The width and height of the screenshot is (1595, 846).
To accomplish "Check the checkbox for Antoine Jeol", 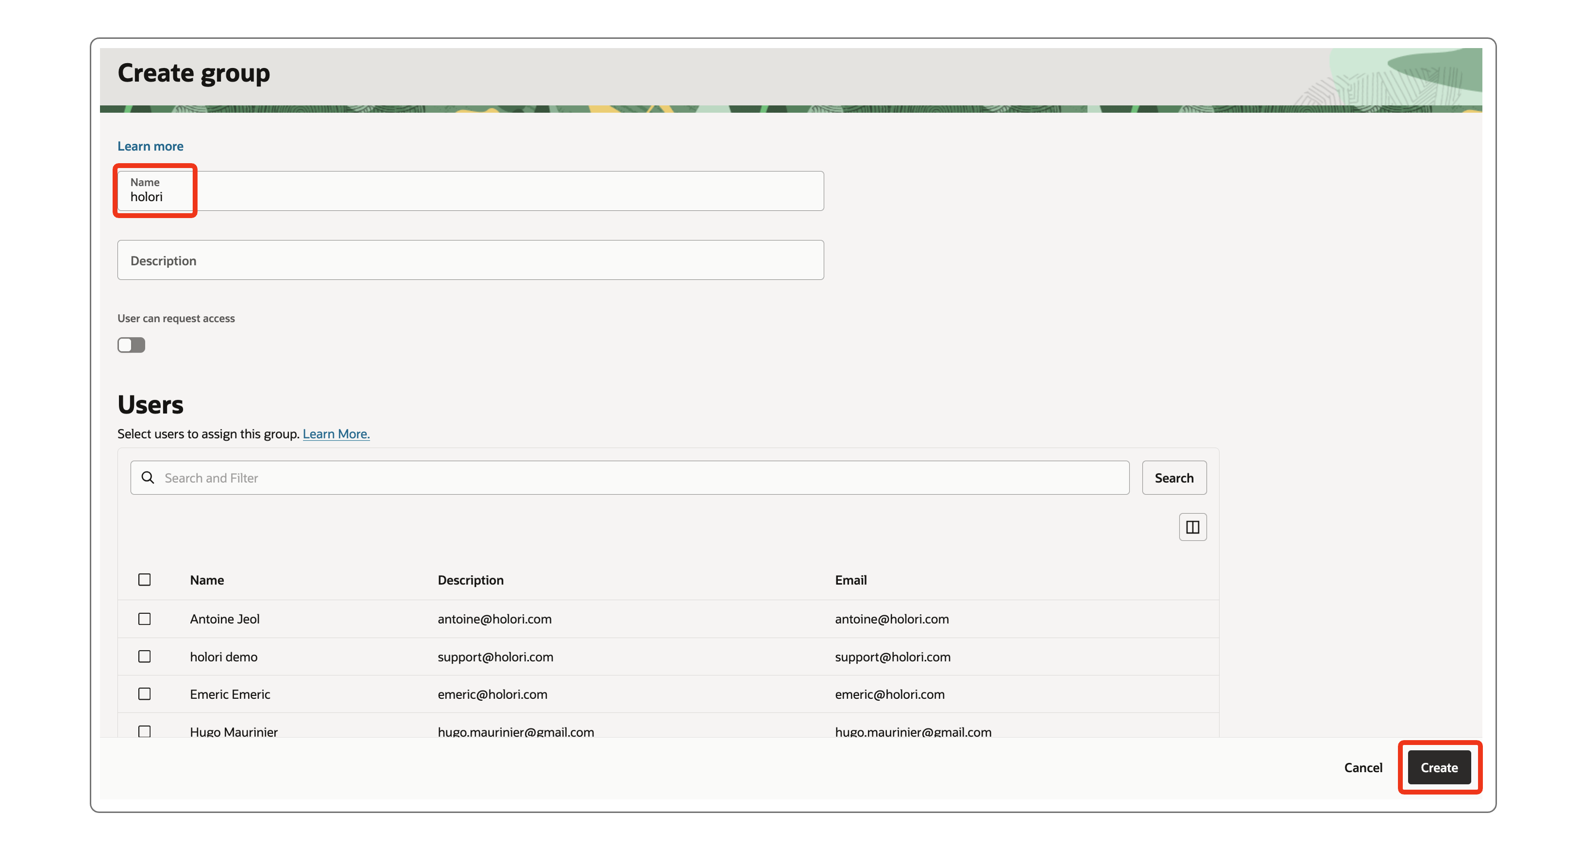I will point(144,618).
